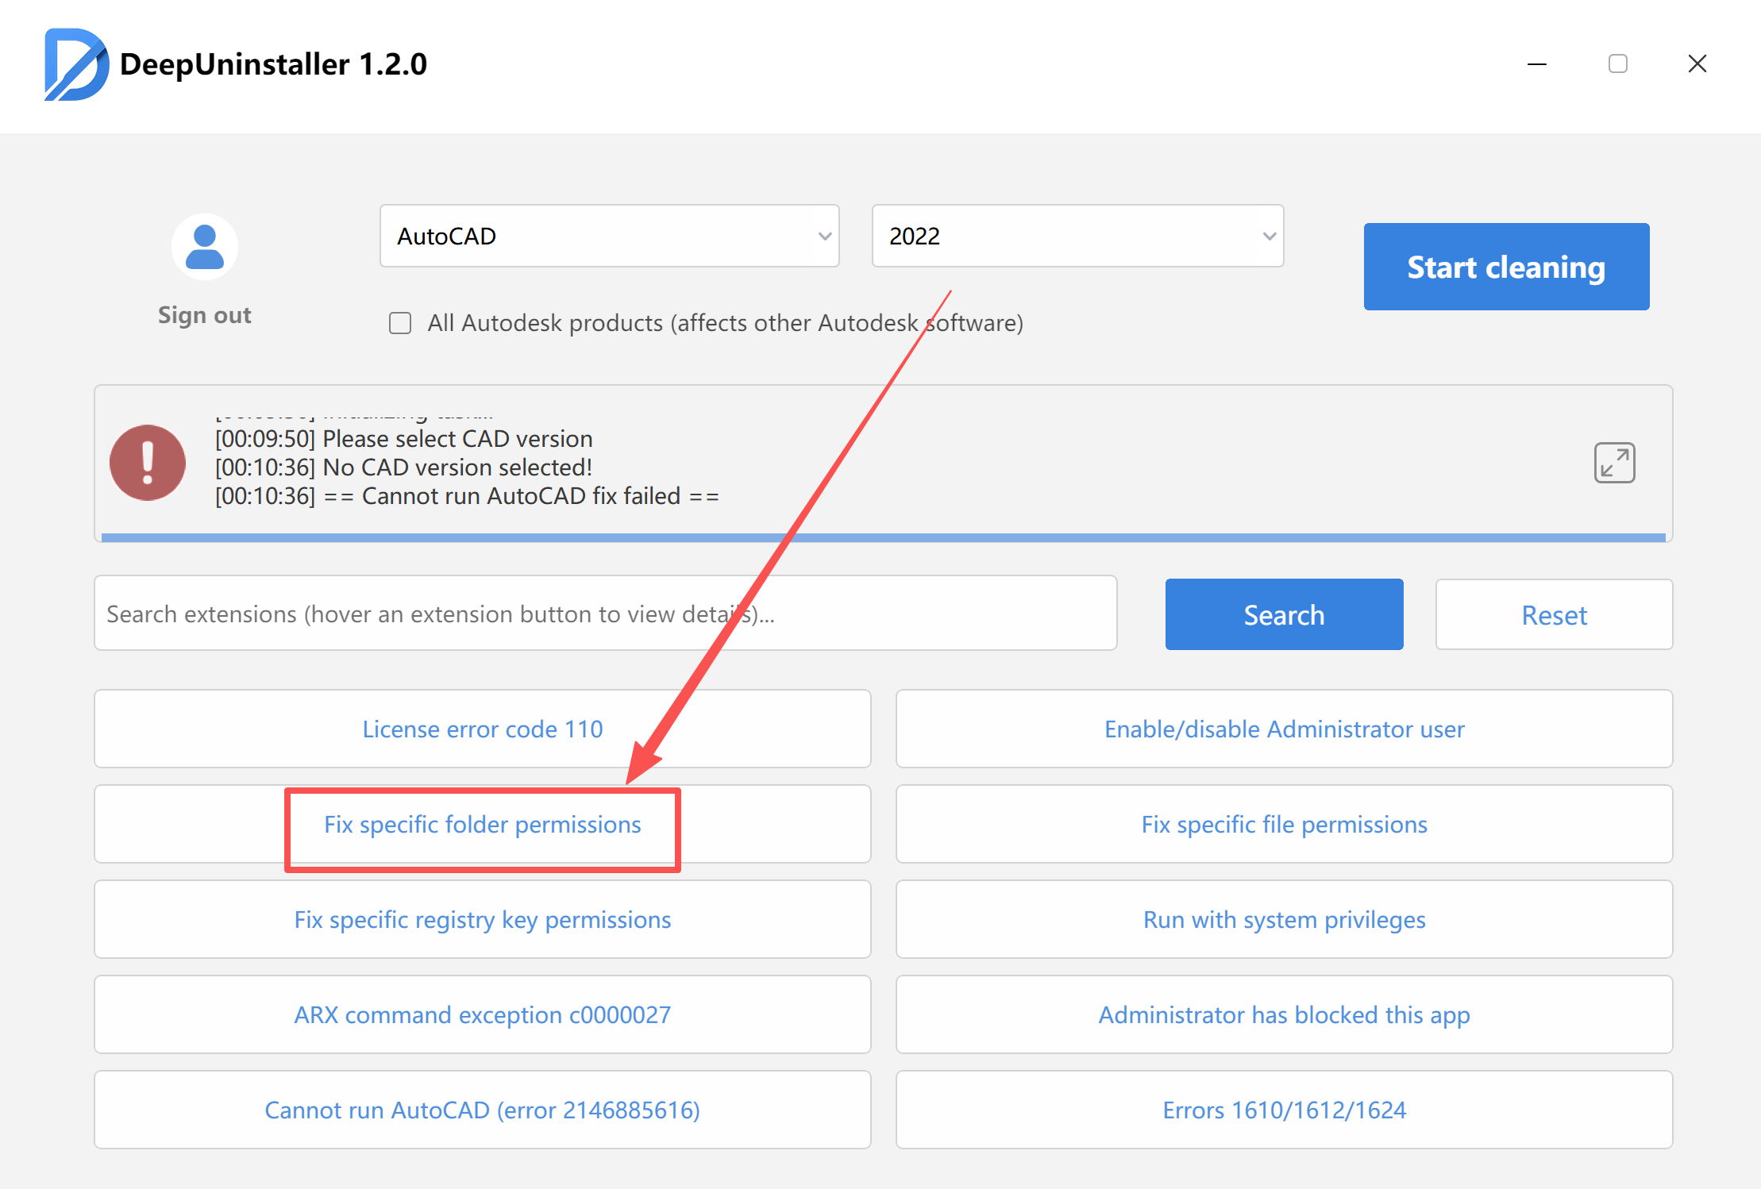The height and width of the screenshot is (1189, 1761).
Task: Select Fix specific folder permissions
Action: (482, 825)
